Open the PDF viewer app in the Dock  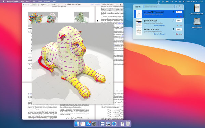[x=102, y=124]
